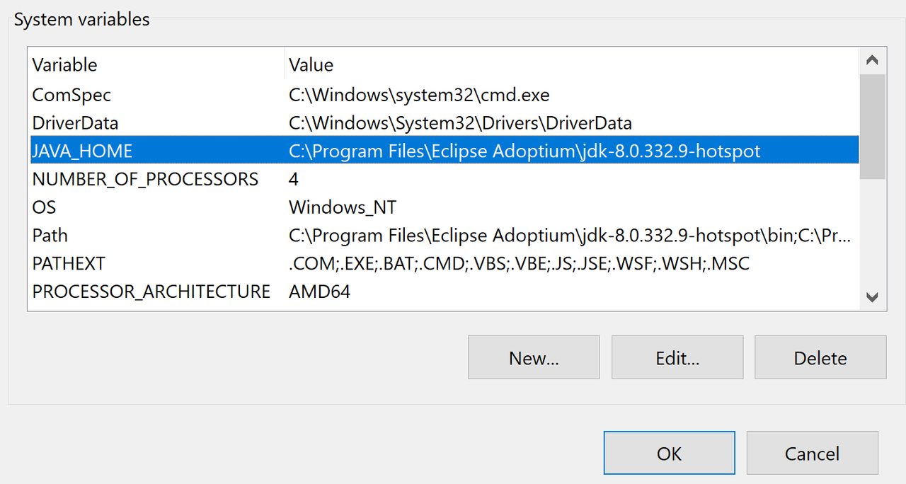Click the JAVA_HOME jdk path value

(x=524, y=151)
